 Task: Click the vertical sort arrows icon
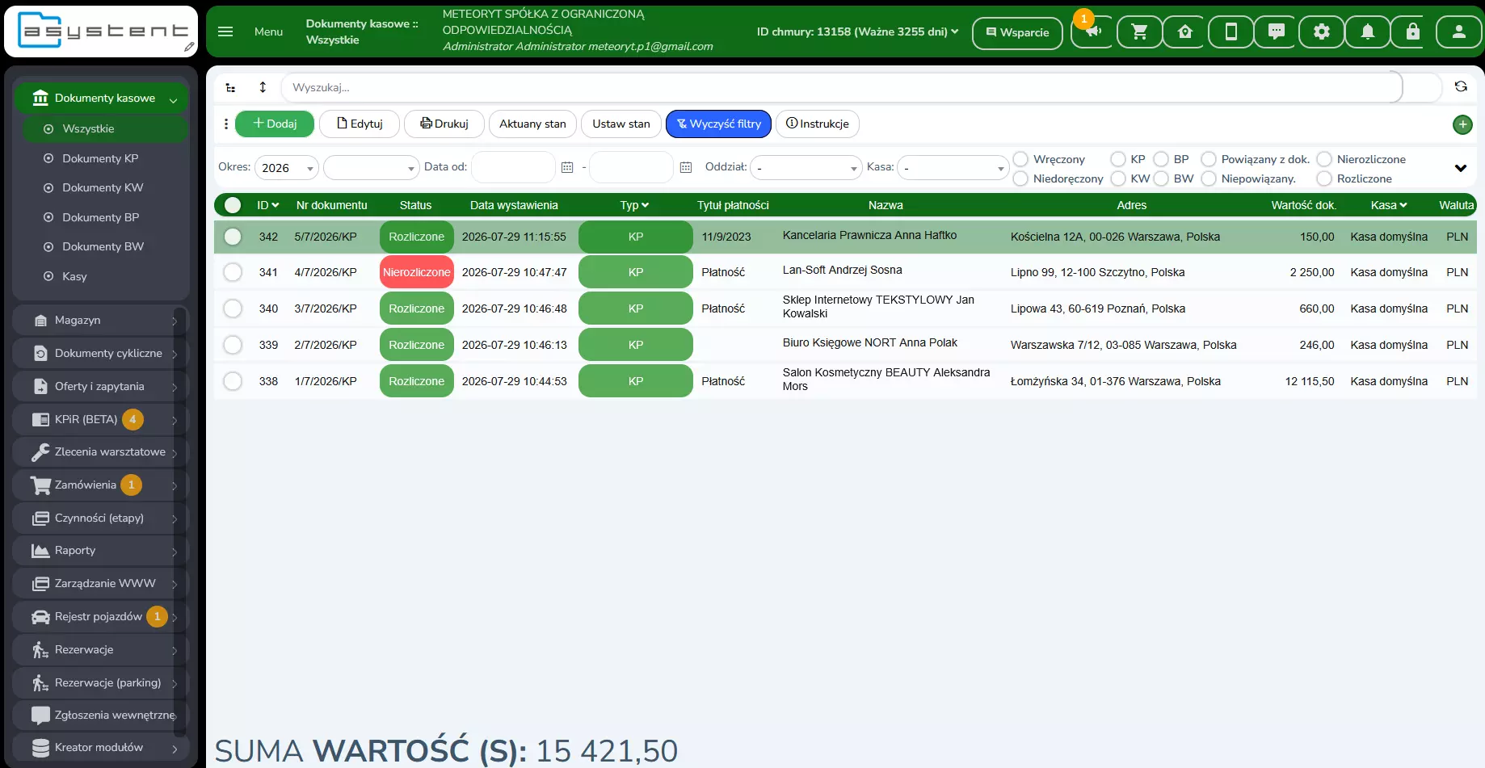tap(263, 87)
